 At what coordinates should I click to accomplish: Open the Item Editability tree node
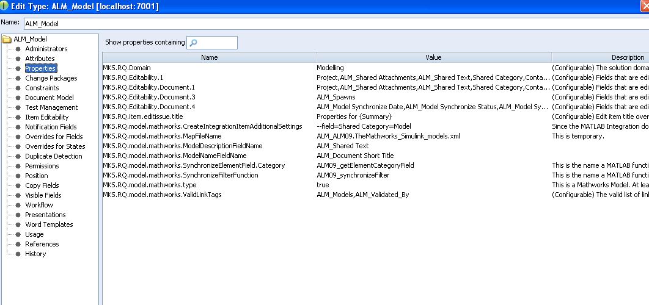47,117
